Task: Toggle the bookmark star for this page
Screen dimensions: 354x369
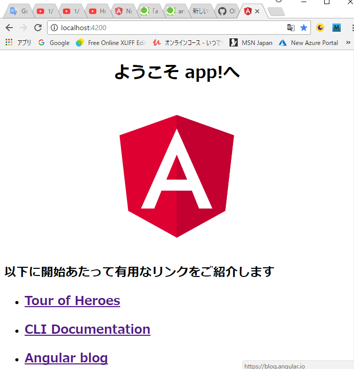Action: click(304, 28)
